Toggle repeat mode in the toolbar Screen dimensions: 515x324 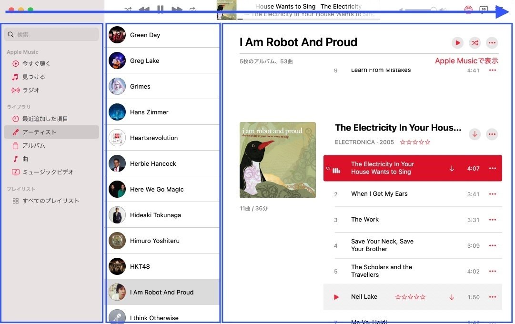coord(193,9)
